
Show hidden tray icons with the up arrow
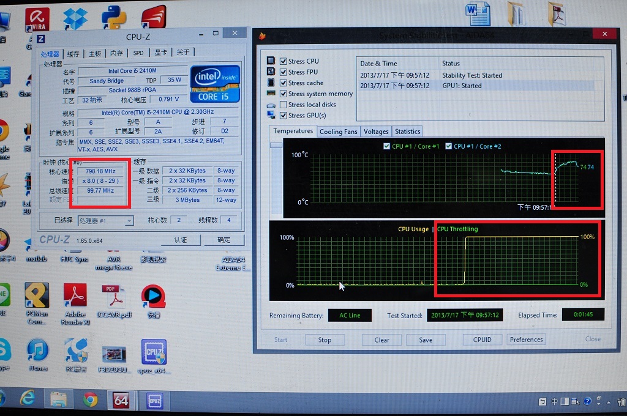pyautogui.click(x=609, y=402)
